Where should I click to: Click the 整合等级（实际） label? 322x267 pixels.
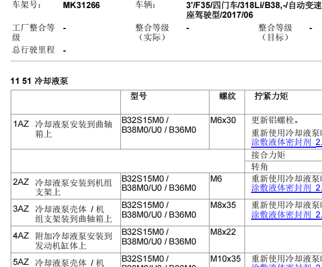(152, 32)
